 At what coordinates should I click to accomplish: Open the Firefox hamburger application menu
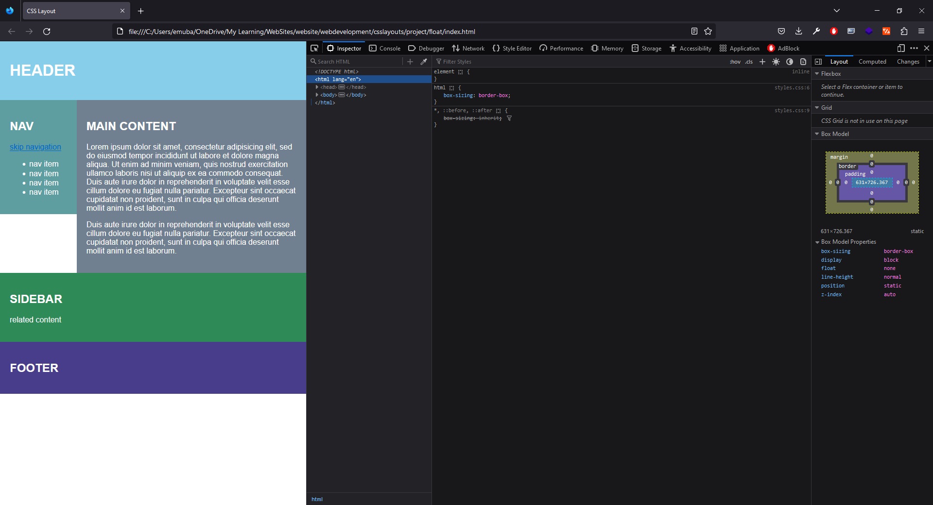click(921, 31)
